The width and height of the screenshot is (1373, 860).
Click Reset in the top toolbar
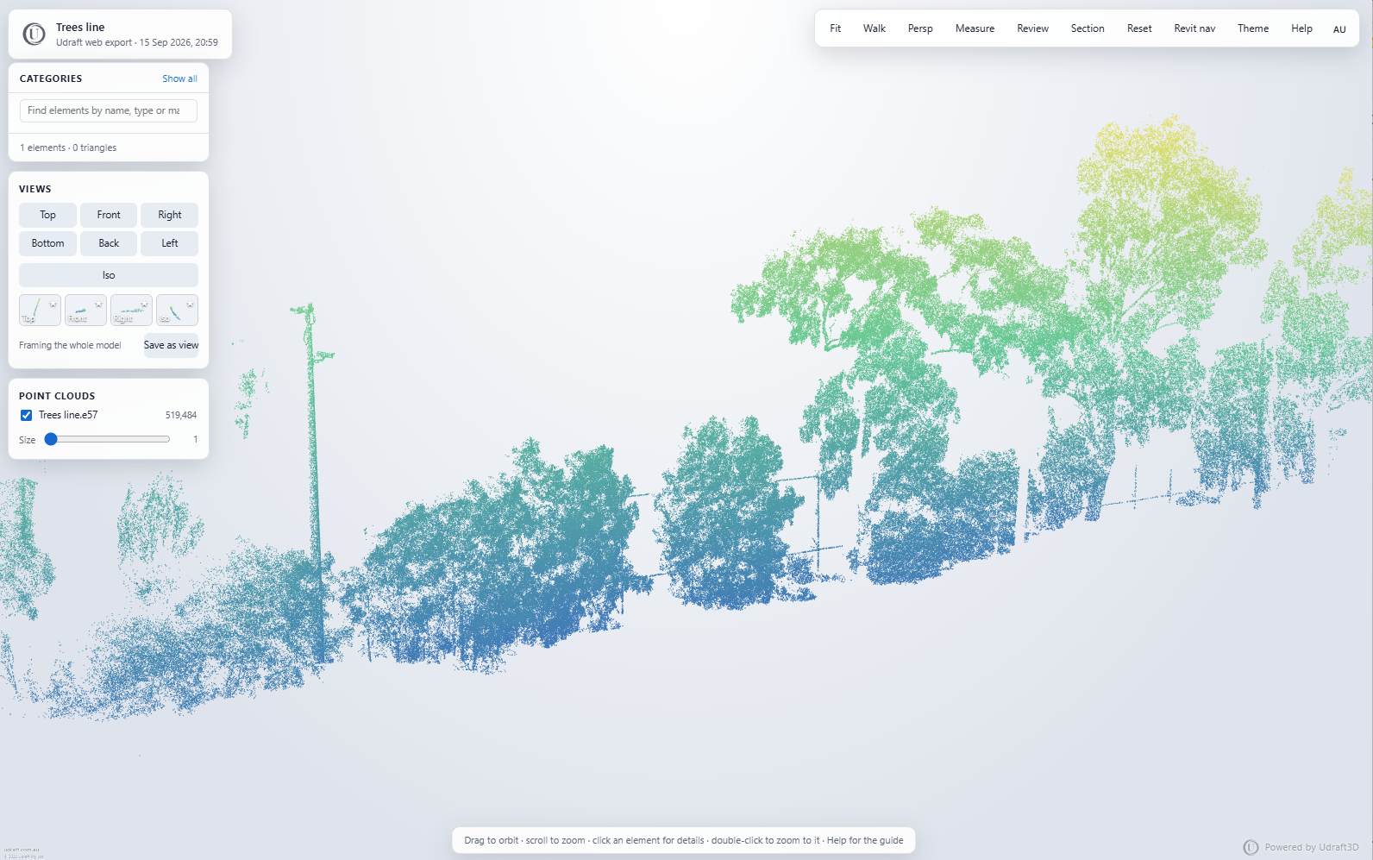1139,28
